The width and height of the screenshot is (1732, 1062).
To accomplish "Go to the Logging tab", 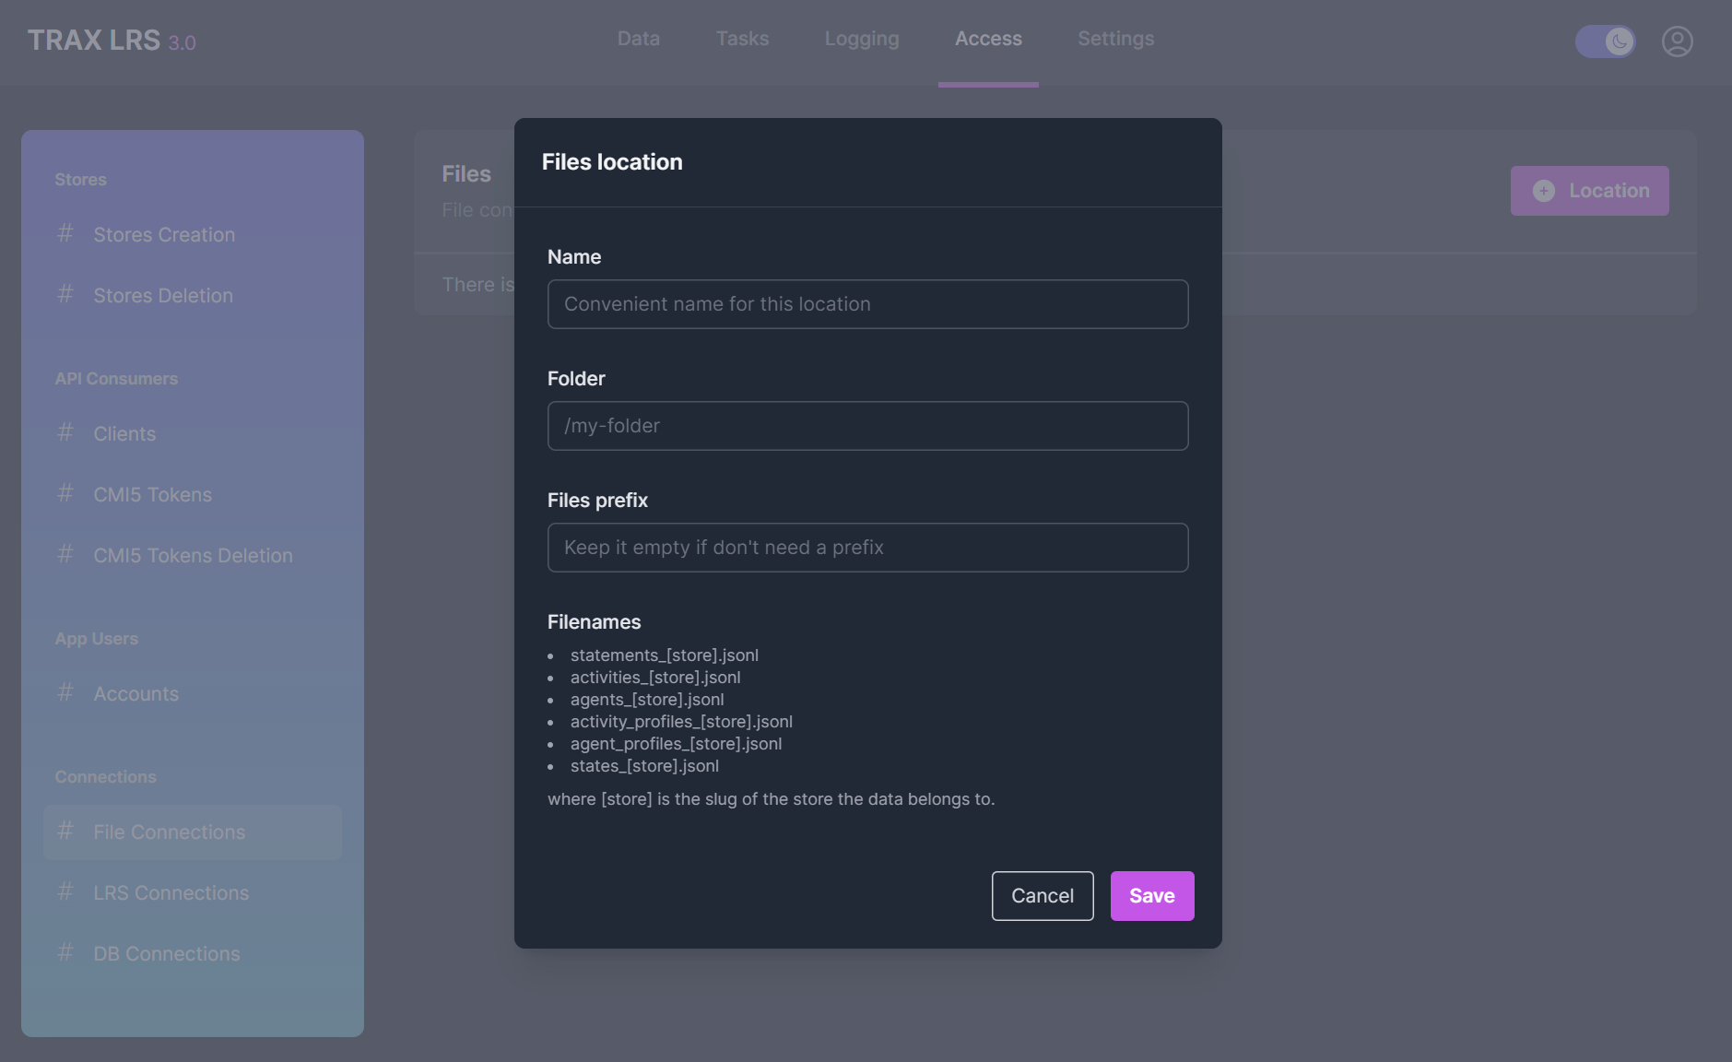I will coord(861,39).
